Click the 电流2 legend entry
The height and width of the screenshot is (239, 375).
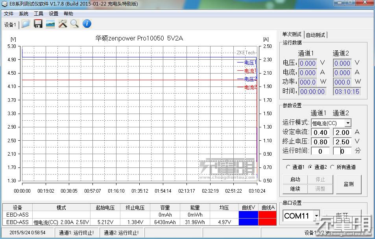pos(247,87)
